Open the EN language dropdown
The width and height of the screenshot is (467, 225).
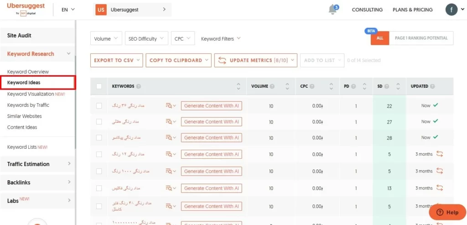(x=68, y=10)
